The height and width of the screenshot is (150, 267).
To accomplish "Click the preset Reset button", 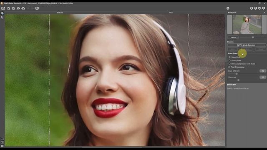I will [261, 49].
